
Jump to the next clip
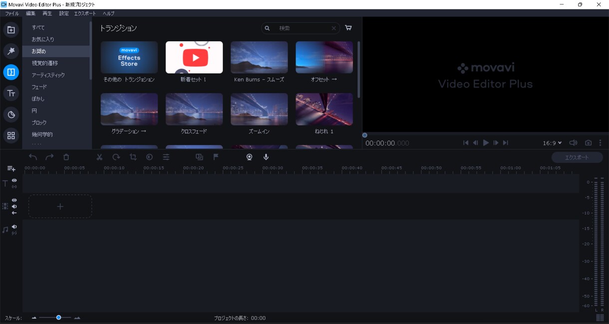[506, 143]
